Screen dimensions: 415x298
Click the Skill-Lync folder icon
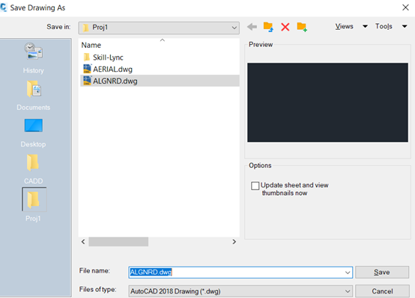point(87,58)
